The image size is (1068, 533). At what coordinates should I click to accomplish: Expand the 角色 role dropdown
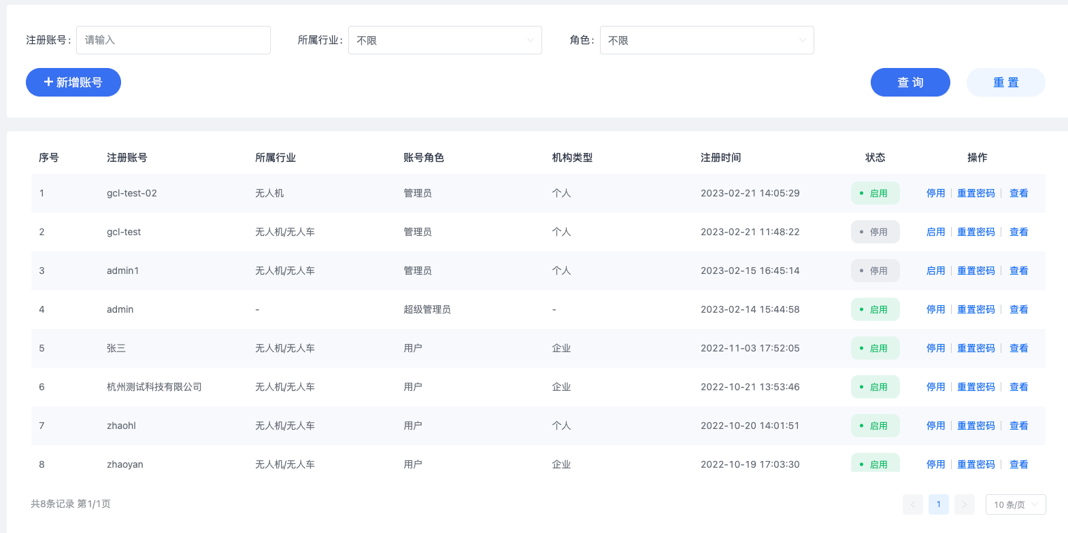707,40
